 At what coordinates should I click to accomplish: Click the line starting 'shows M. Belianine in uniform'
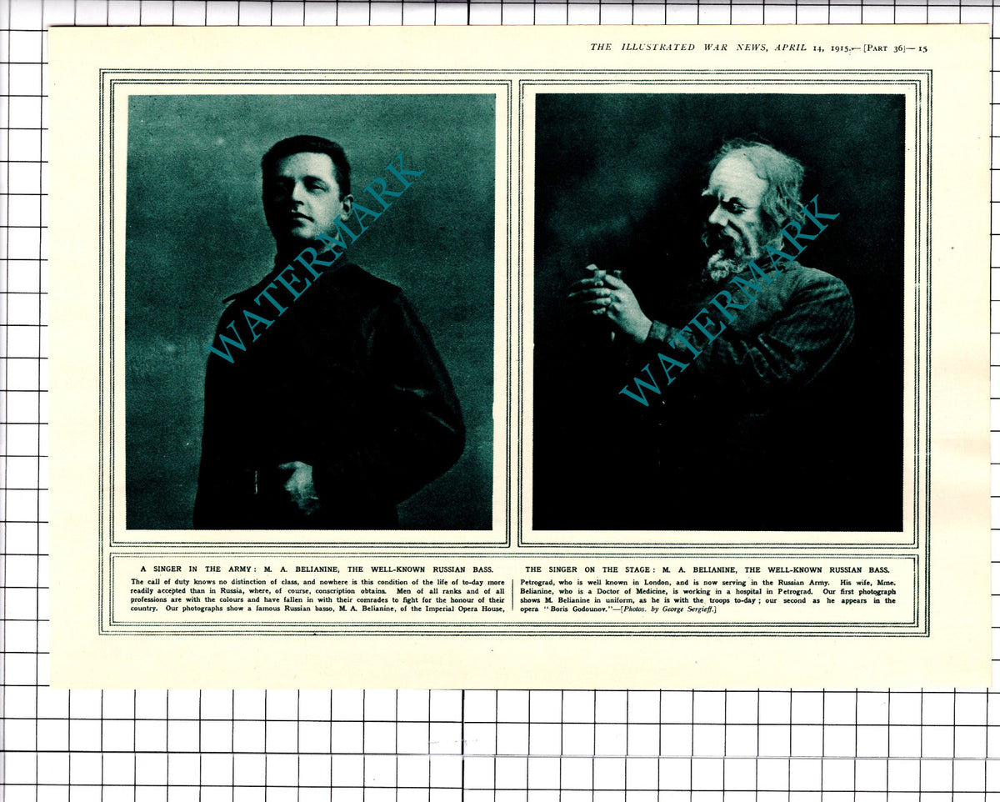click(708, 600)
